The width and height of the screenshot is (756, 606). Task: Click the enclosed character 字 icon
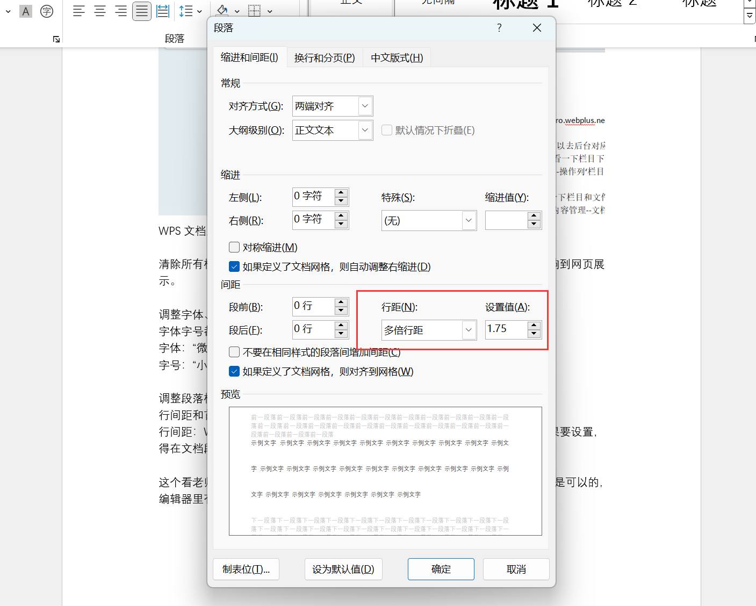coord(47,11)
